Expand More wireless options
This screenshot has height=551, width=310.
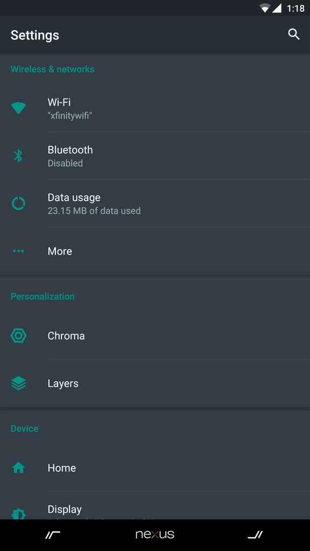[155, 251]
